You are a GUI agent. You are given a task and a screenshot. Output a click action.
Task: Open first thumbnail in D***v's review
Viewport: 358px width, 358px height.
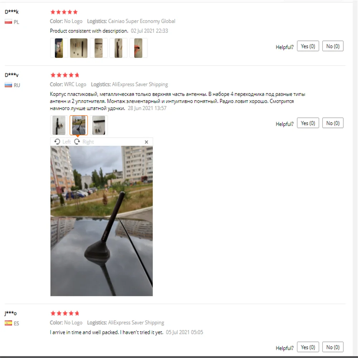pos(59,125)
